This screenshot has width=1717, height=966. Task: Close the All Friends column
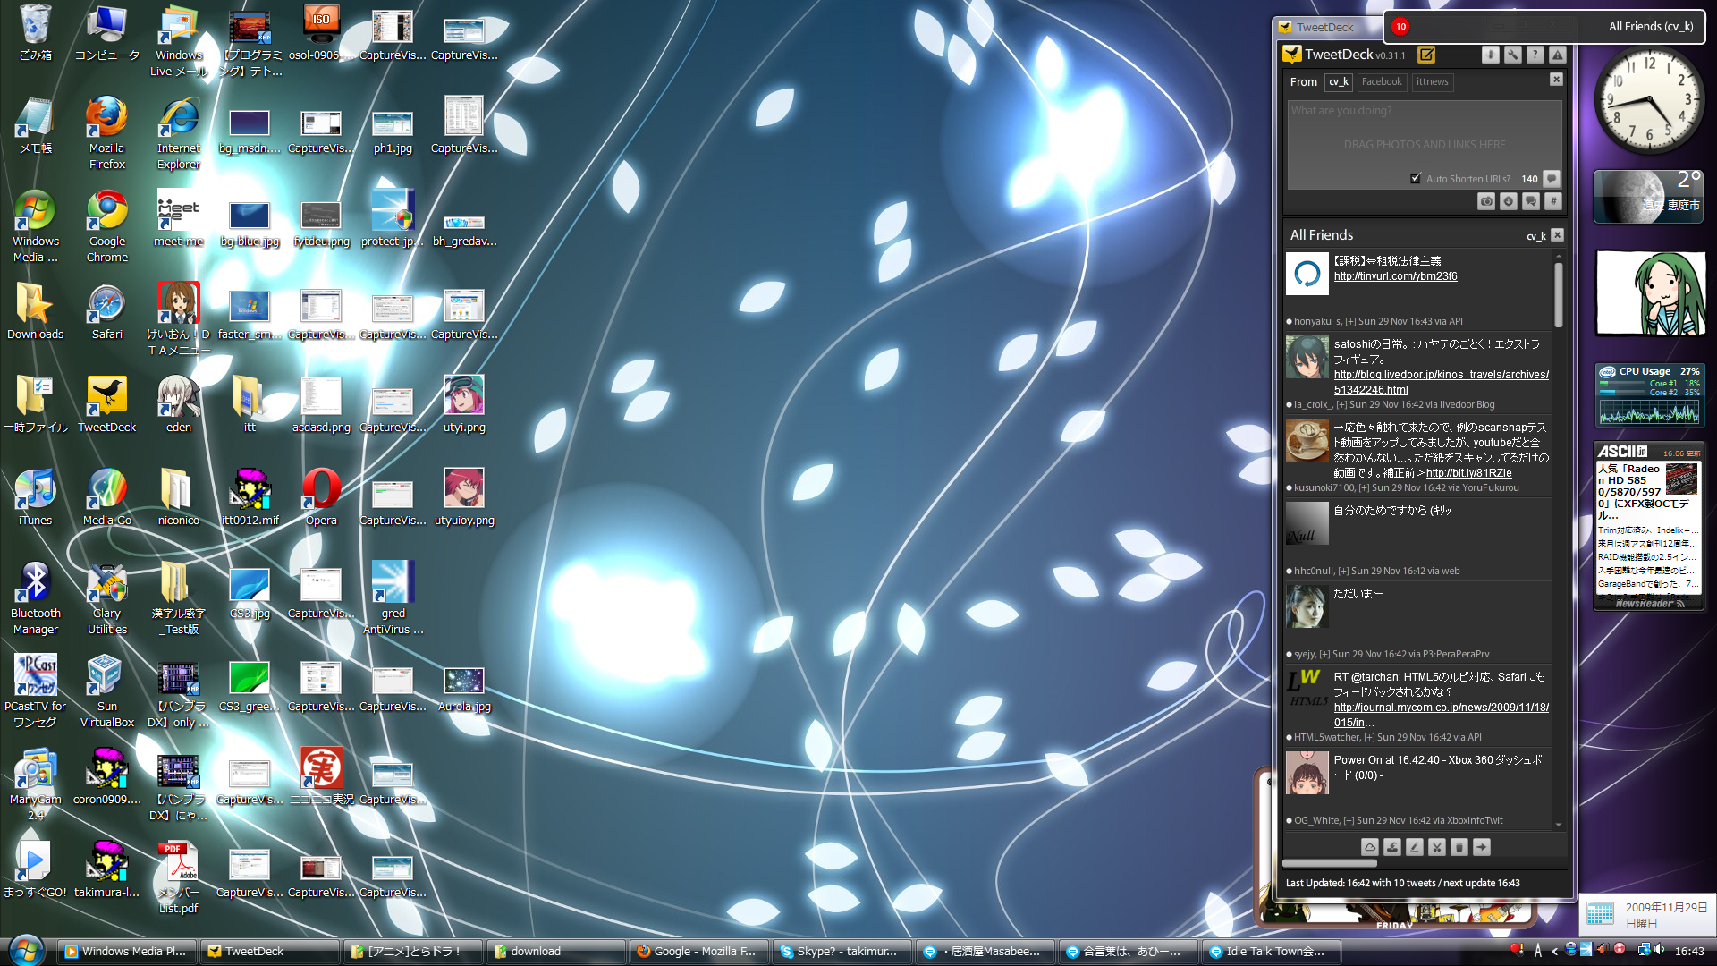1557,234
